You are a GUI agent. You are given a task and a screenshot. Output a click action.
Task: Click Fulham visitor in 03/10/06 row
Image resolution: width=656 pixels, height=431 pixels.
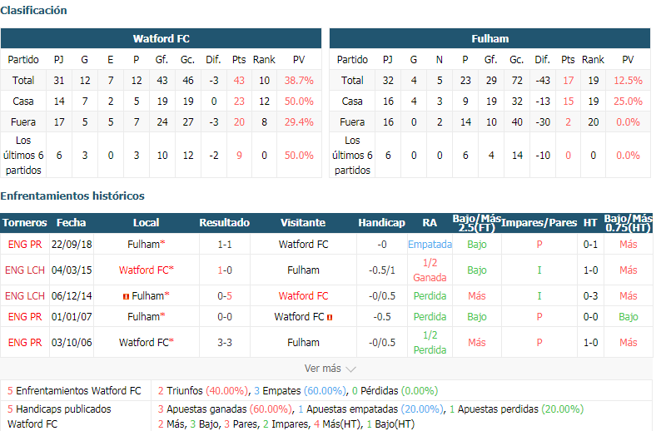click(x=303, y=342)
